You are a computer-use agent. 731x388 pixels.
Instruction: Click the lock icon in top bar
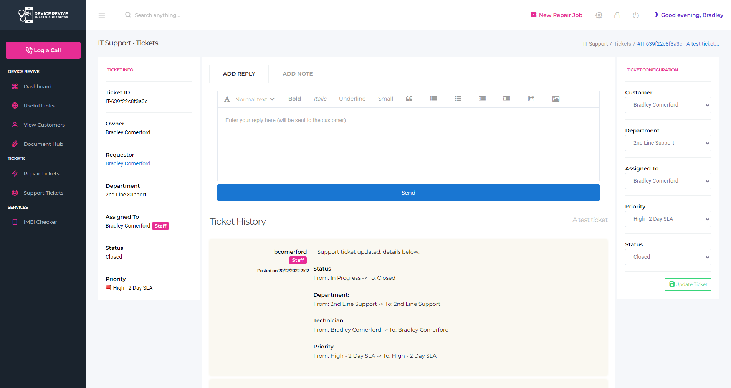coord(617,15)
